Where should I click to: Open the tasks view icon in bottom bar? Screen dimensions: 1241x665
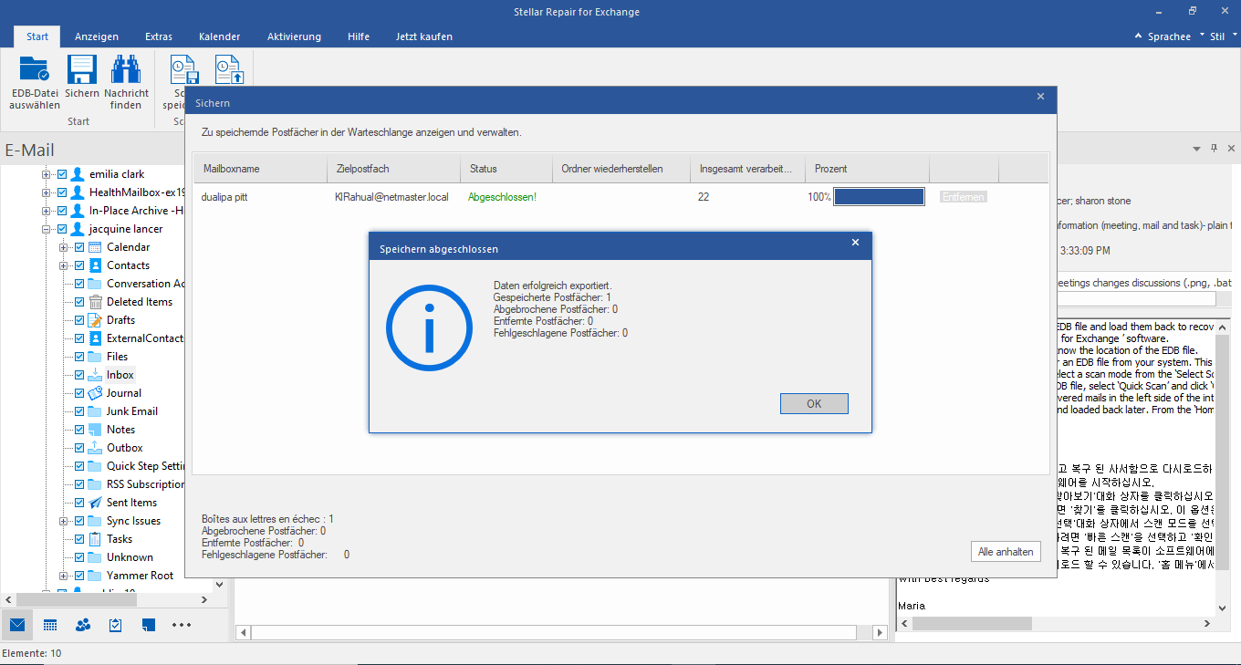click(116, 625)
